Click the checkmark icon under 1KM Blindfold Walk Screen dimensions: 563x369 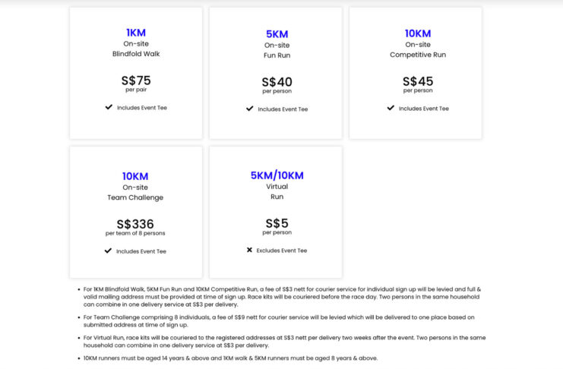click(109, 107)
